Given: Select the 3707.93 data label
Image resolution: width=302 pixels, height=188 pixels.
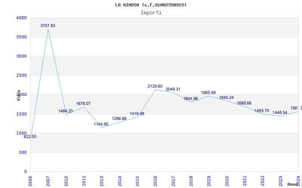Looking at the screenshot, I should click(x=48, y=26).
